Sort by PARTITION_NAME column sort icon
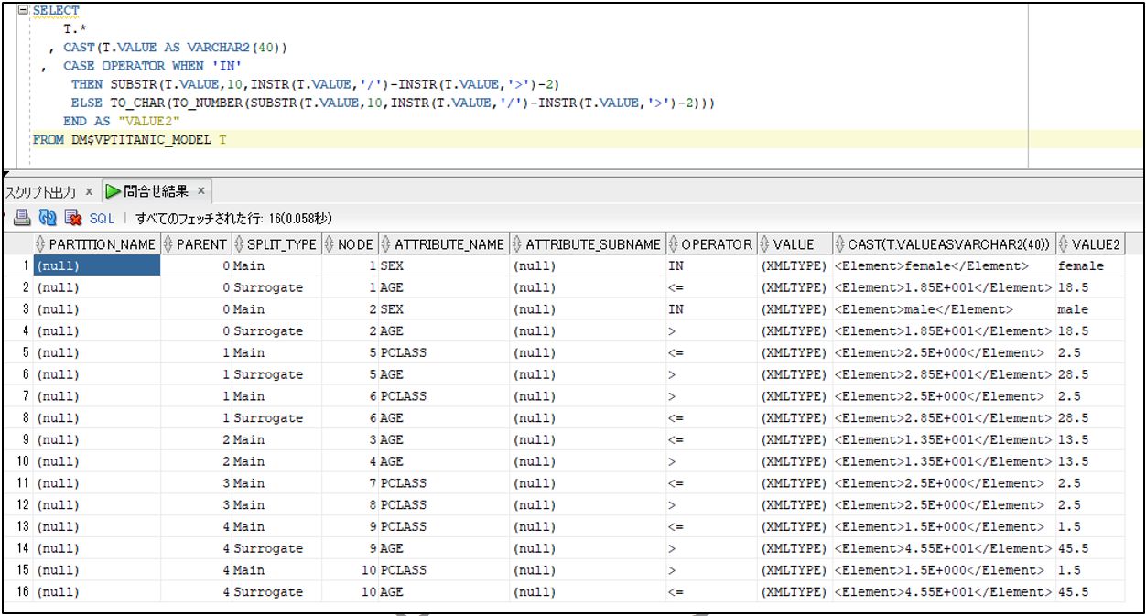Screen dimensions: 1146x616 point(39,244)
